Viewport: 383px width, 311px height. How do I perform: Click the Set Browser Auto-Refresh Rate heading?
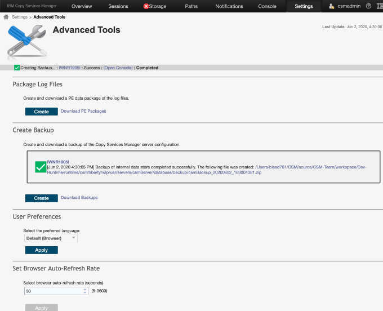point(56,268)
